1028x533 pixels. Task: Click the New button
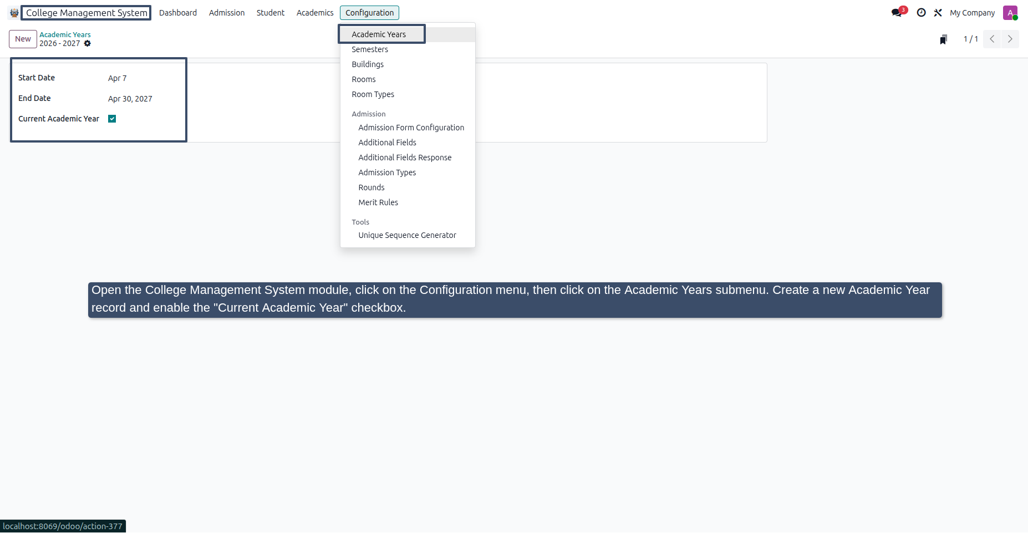pyautogui.click(x=23, y=39)
